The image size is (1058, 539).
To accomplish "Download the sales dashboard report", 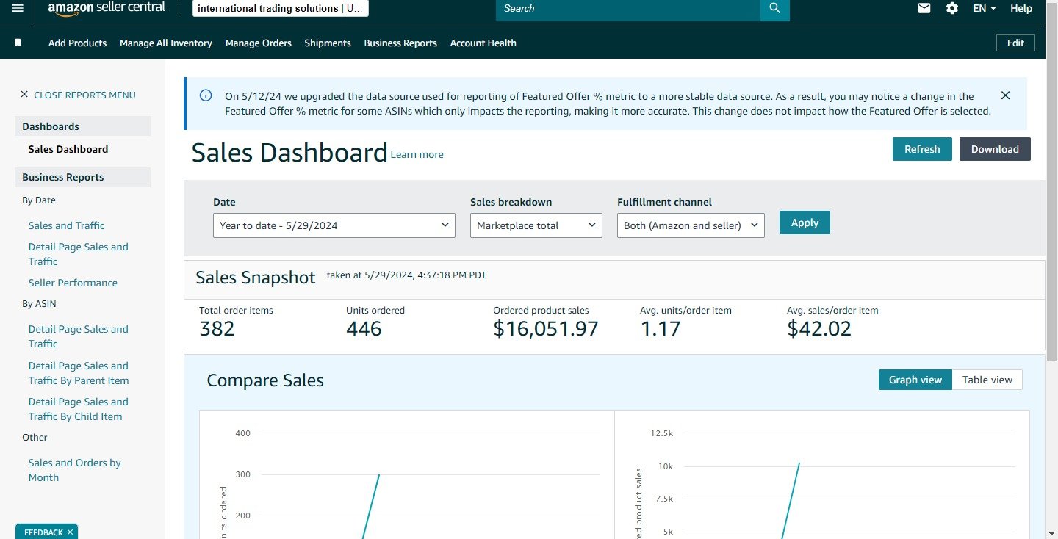I will point(994,149).
